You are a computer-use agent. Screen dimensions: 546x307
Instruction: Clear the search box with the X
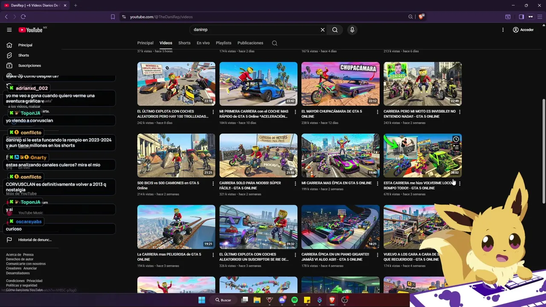coord(322,30)
